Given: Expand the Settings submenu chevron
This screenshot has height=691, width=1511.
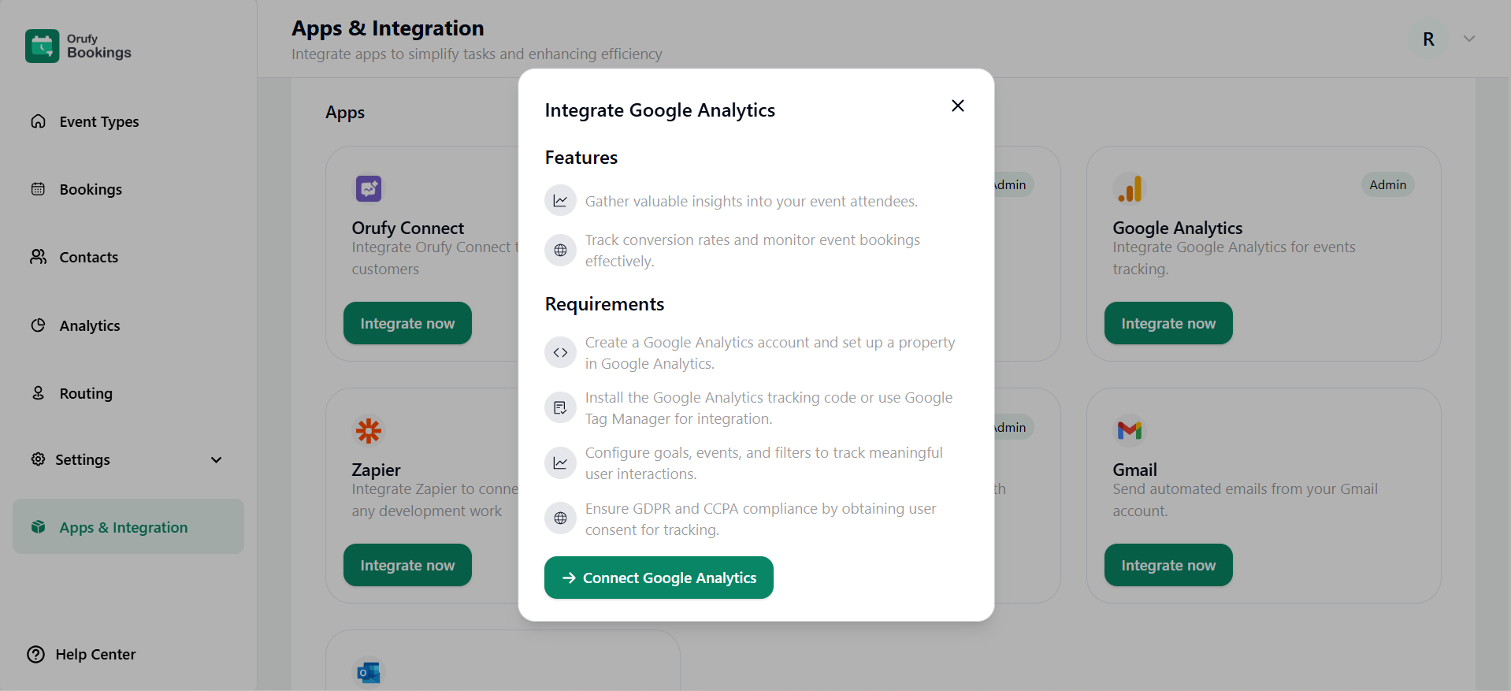Looking at the screenshot, I should (x=216, y=459).
